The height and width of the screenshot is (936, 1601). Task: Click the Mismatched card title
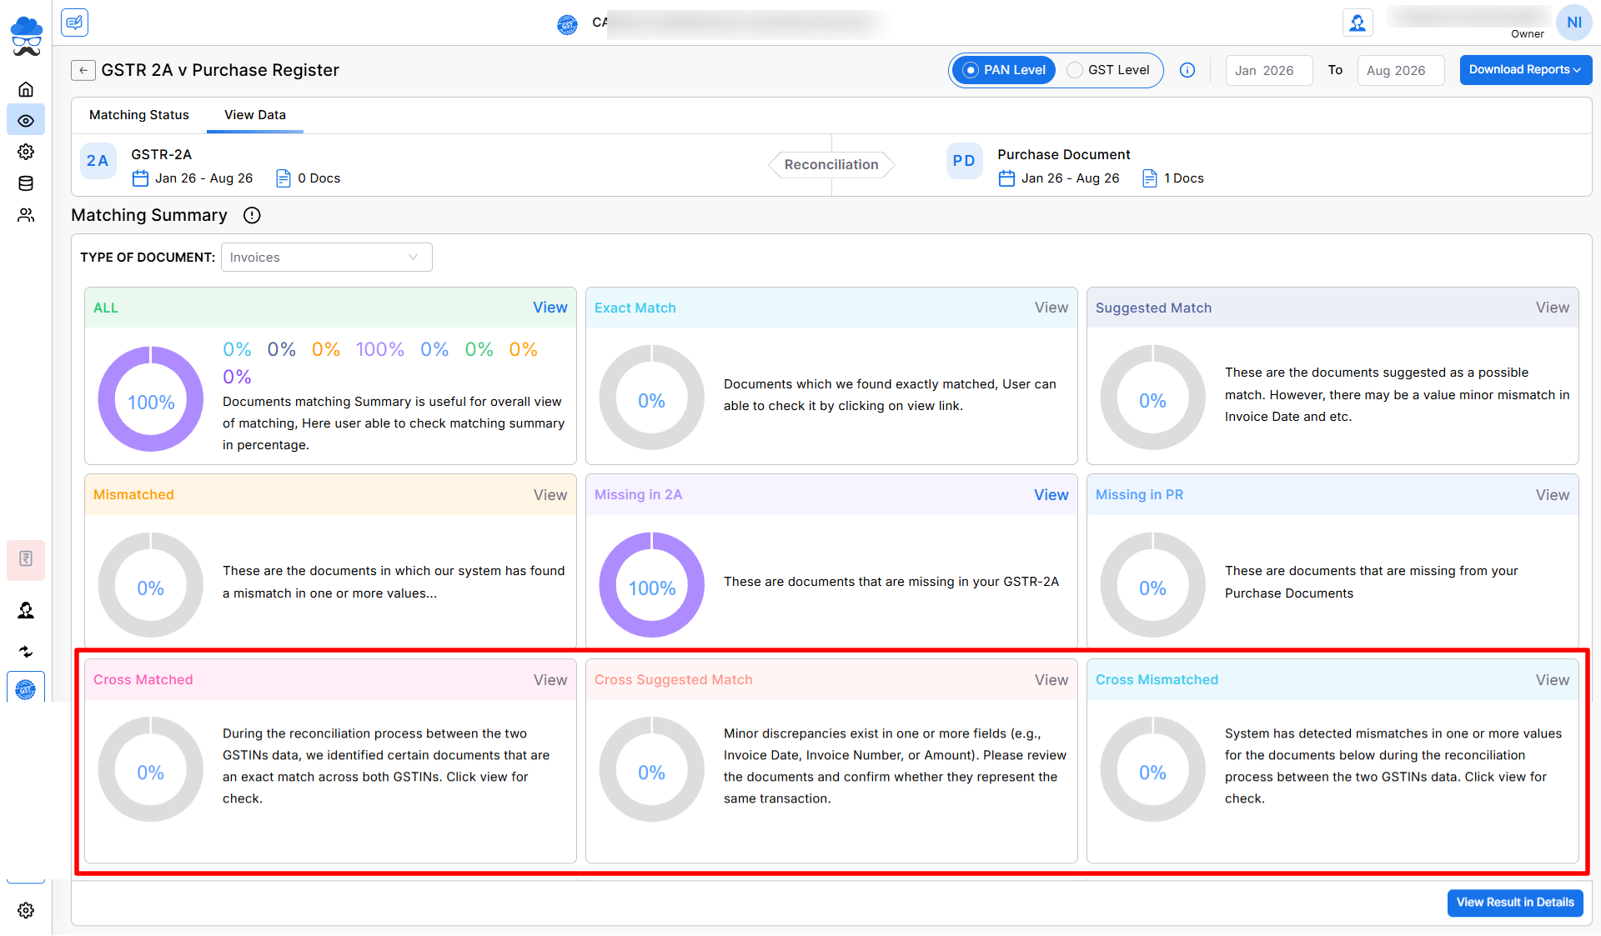133,495
